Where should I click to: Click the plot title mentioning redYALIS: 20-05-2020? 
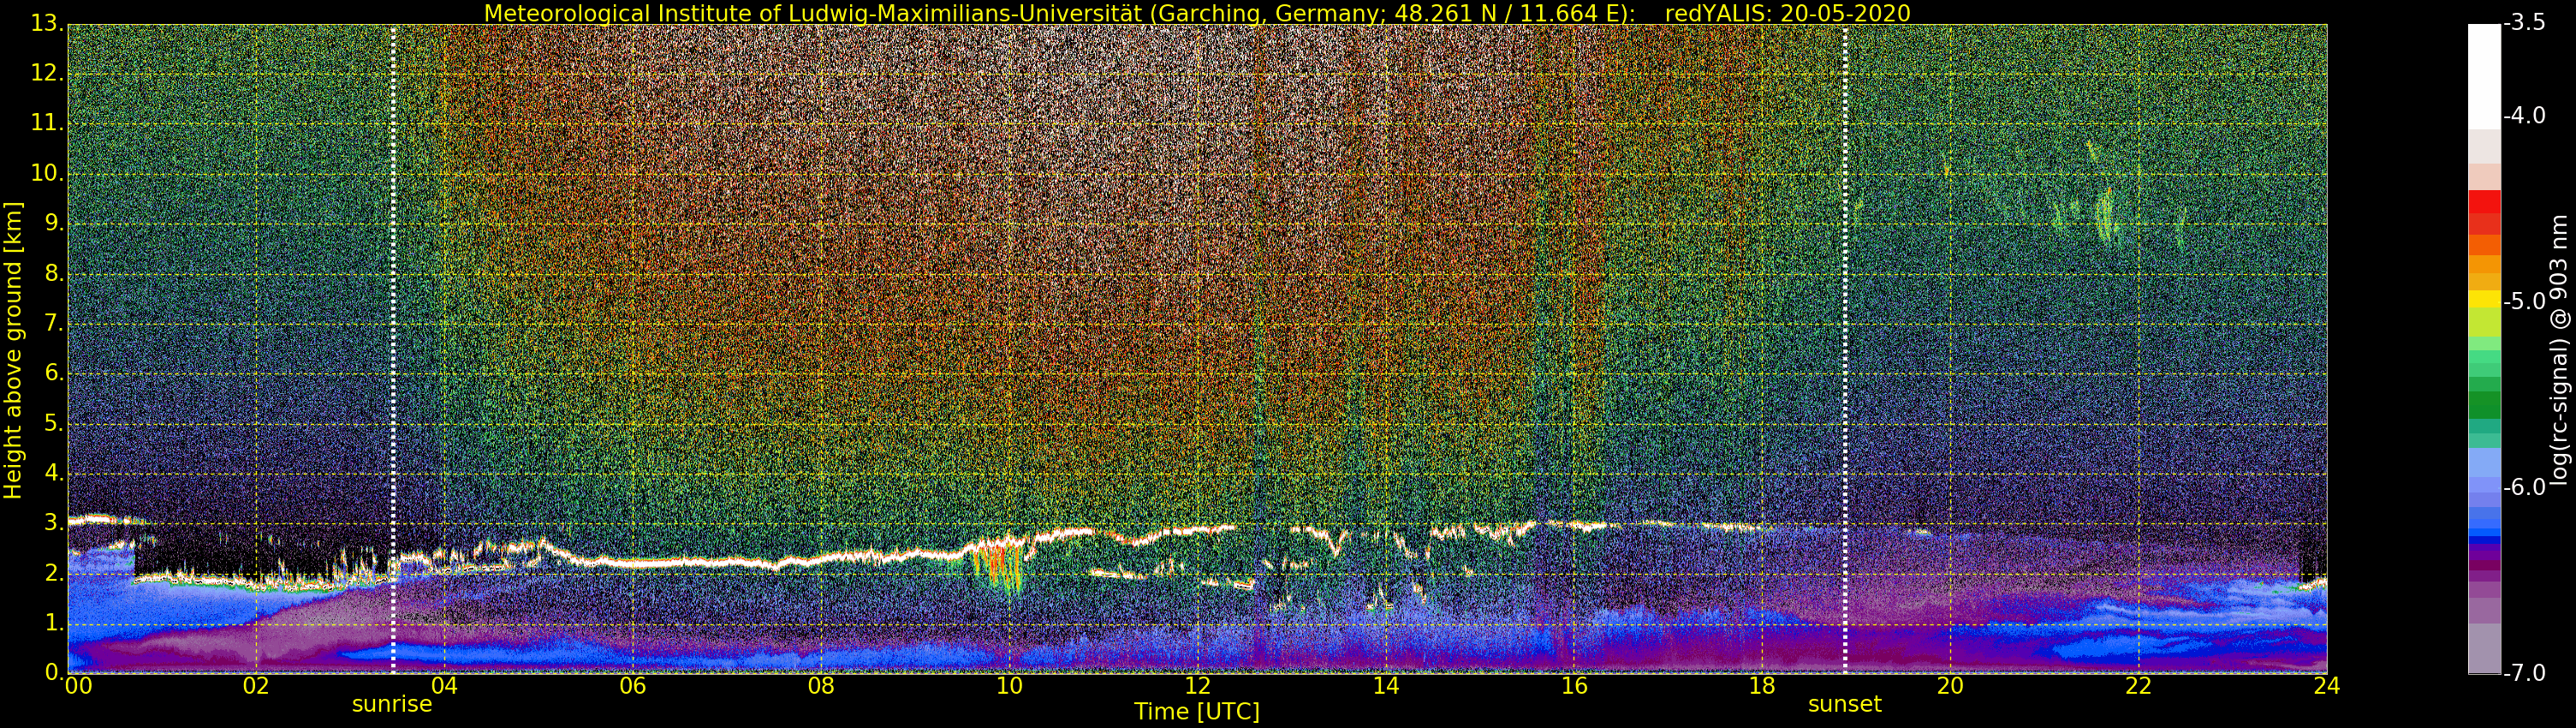click(1196, 13)
